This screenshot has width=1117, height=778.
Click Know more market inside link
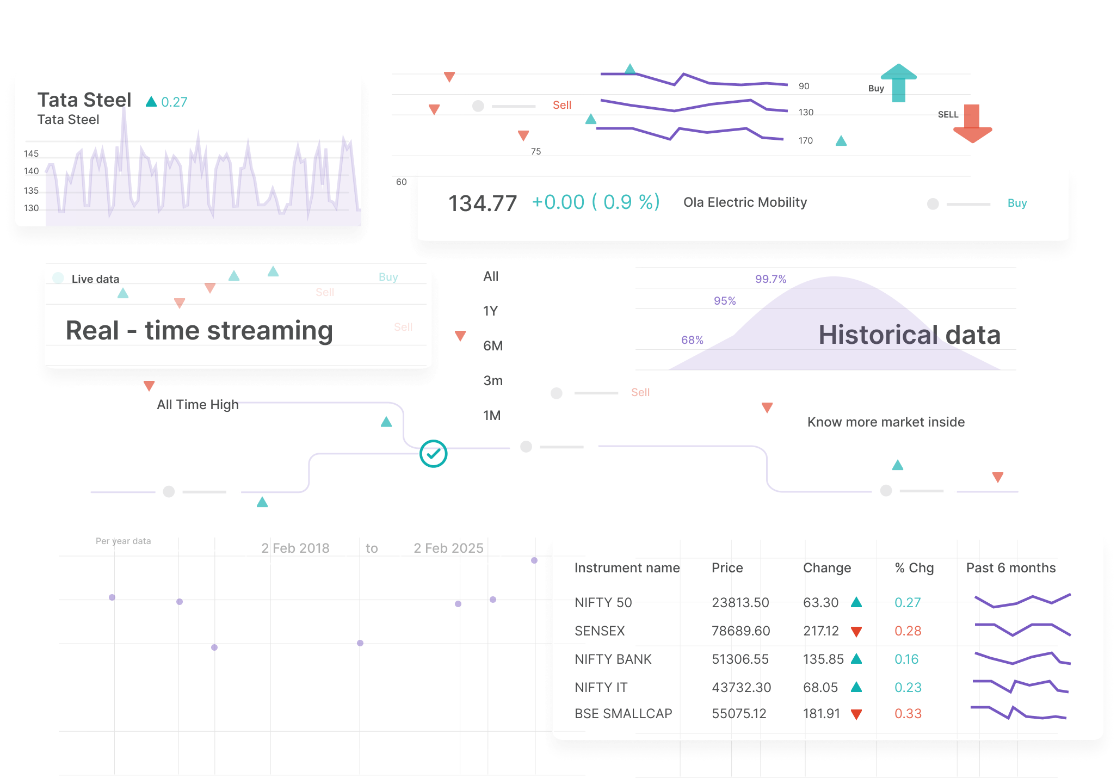pyautogui.click(x=885, y=422)
